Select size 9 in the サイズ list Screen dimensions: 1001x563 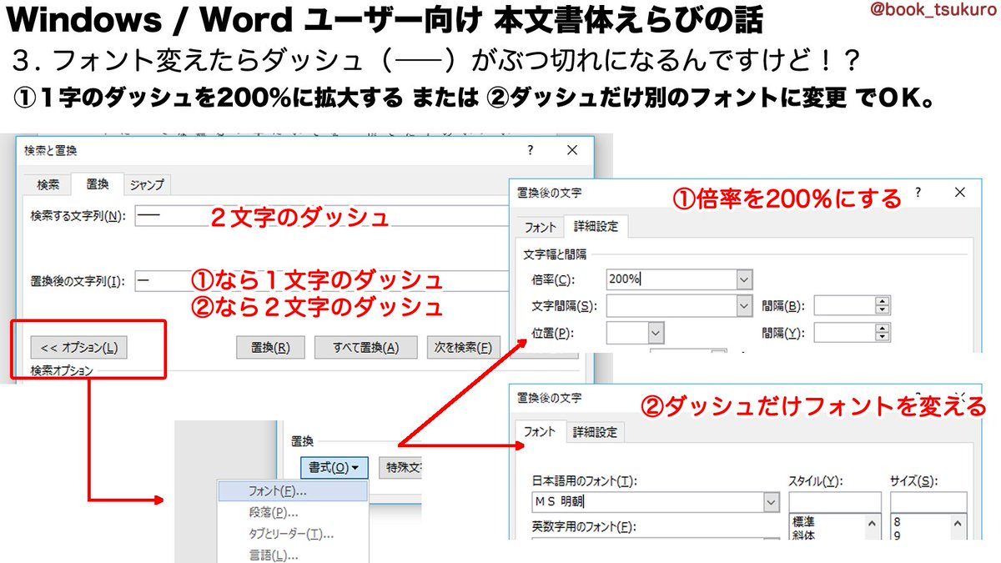[921, 534]
